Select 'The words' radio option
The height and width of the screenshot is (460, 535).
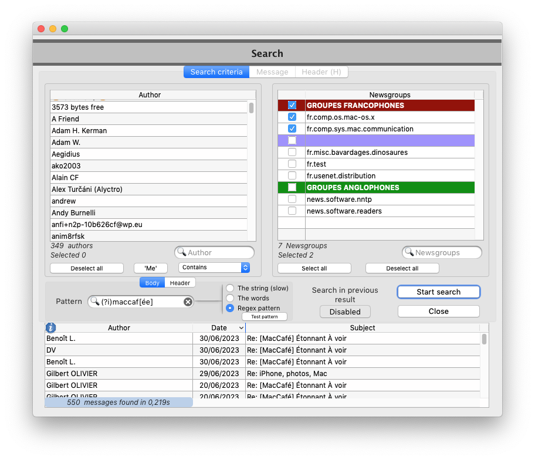[x=230, y=298]
